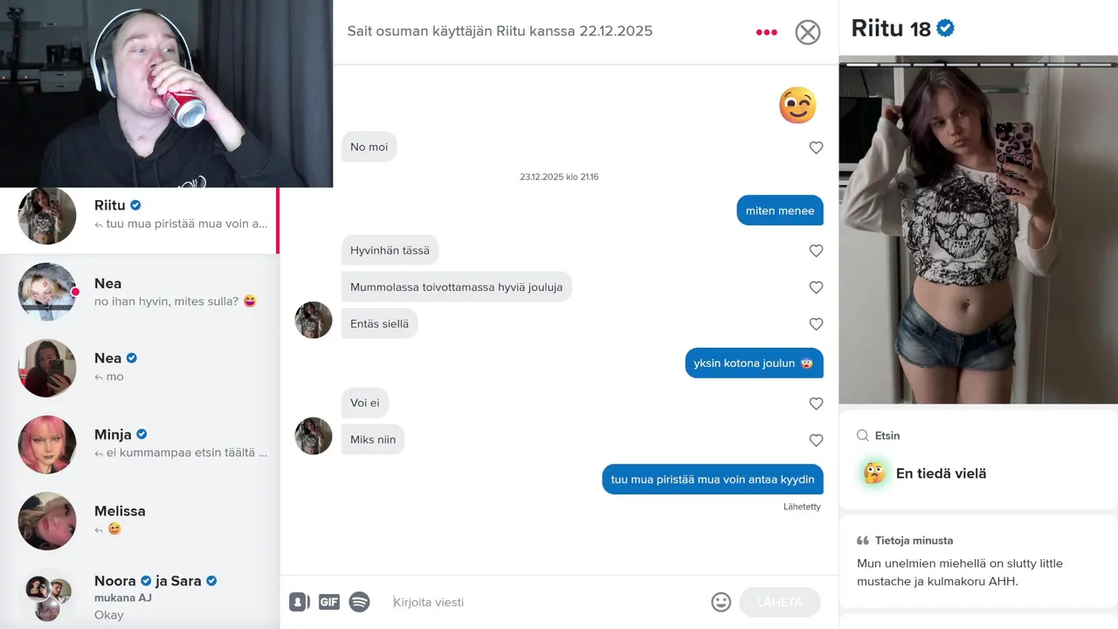
Task: Open conversation with Minja
Action: [140, 444]
